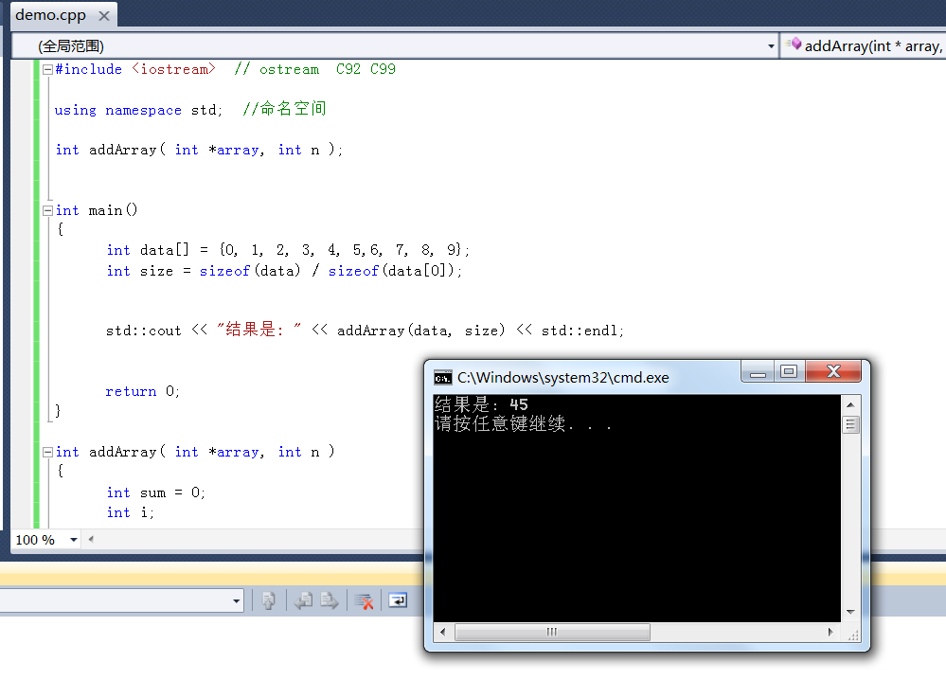946x698 pixels.
Task: Click 请按任意键继续 prompt in cmd
Action: 523,423
